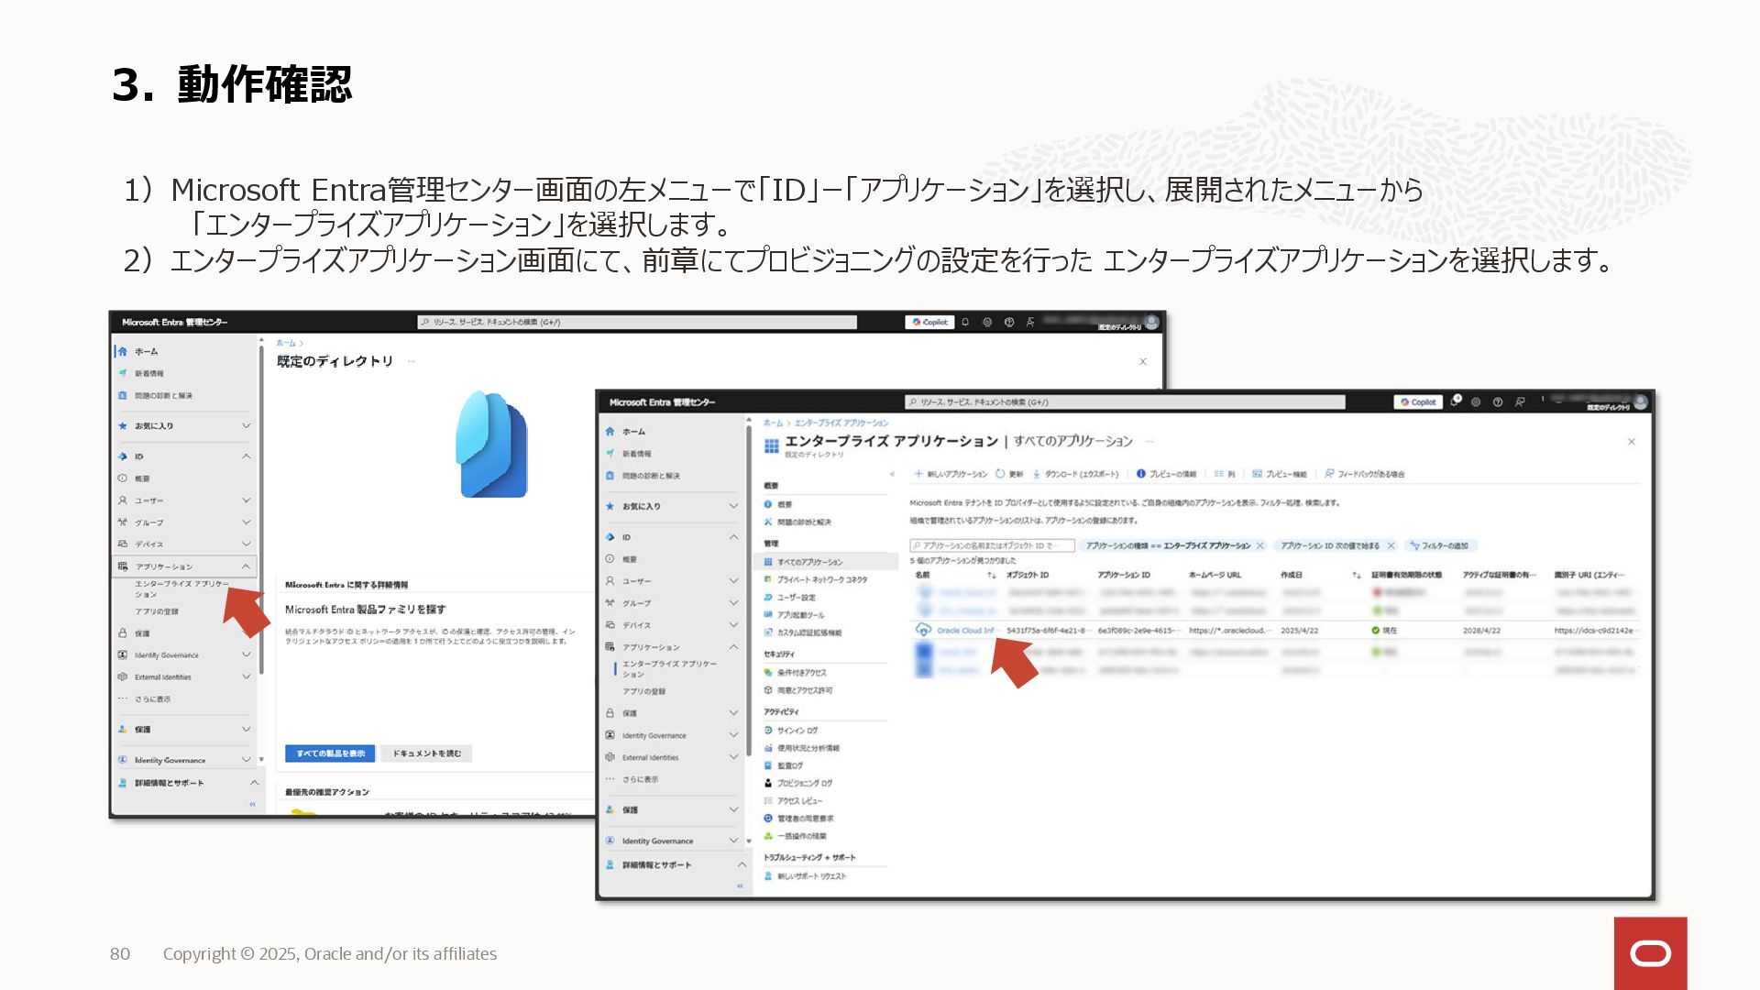Open 新着情報 in the front window sidebar

636,454
